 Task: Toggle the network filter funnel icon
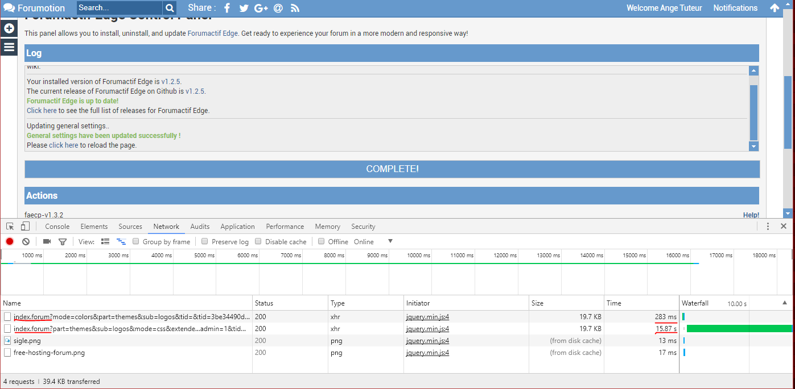[x=63, y=241]
